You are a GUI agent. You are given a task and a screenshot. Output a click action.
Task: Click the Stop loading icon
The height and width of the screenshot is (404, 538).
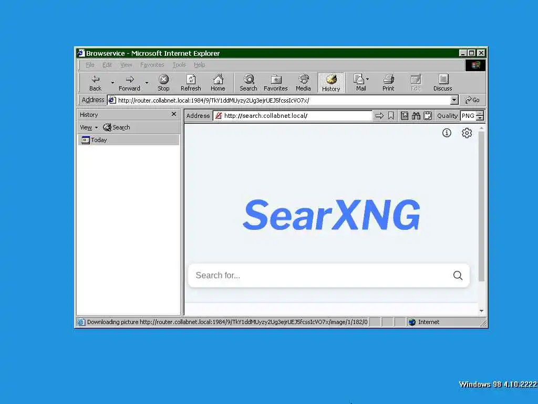pyautogui.click(x=164, y=83)
